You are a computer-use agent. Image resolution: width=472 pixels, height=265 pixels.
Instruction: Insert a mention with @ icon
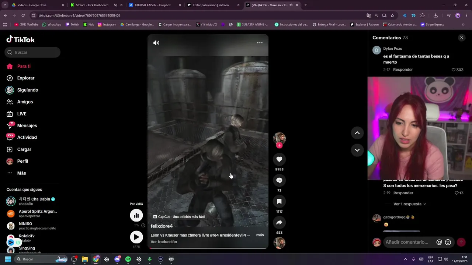pyautogui.click(x=439, y=242)
